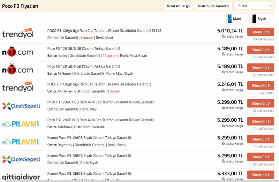The image size is (279, 182).
Task: Open the ÇiçekSepeti Akıllı Cep Telefonu listing title
Action: pyautogui.click(x=101, y=102)
